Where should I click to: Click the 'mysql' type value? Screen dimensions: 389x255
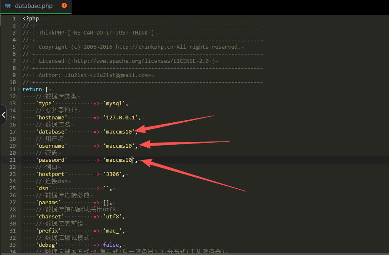115,104
